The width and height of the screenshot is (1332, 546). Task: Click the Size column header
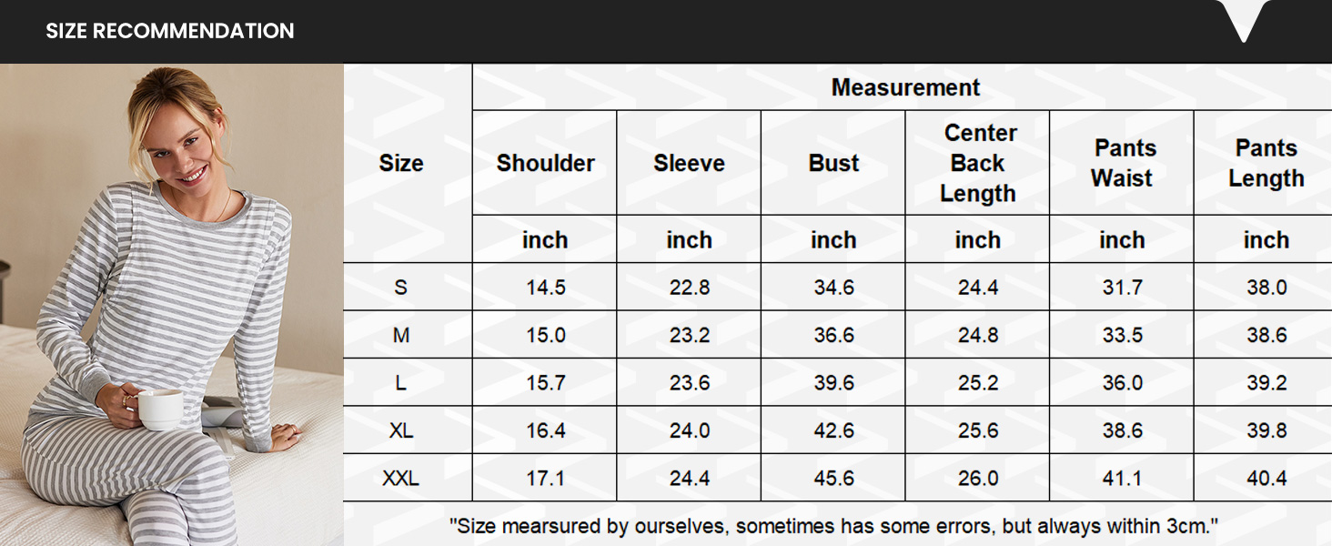tap(401, 163)
